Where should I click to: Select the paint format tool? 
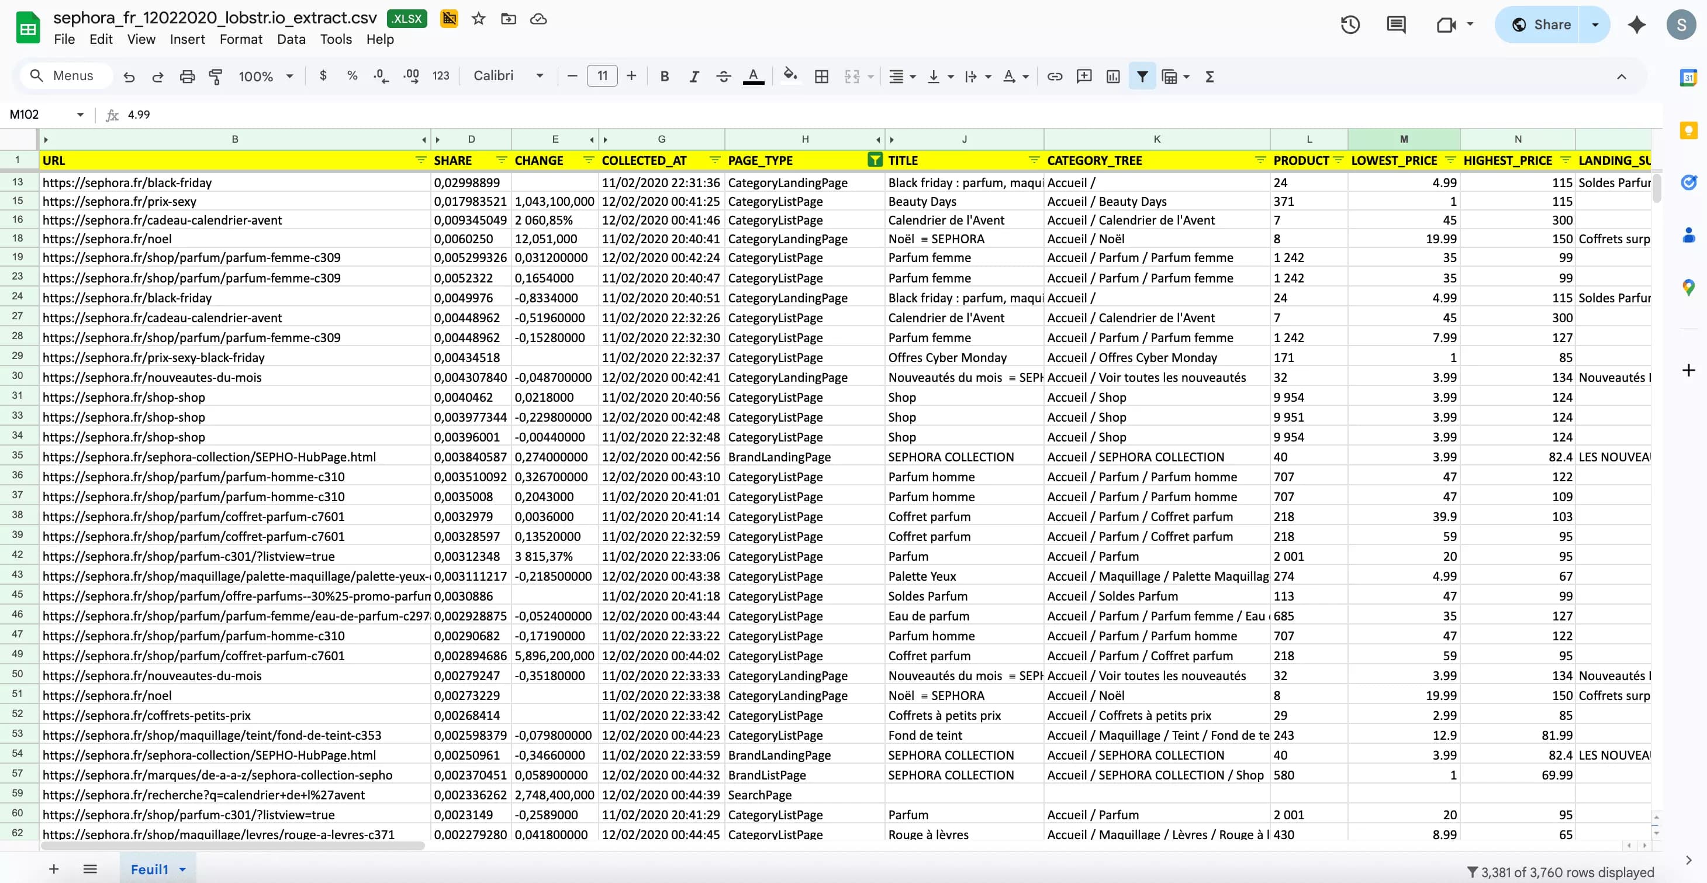215,76
